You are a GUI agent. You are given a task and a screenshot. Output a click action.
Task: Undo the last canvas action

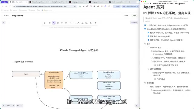(x=18, y=106)
